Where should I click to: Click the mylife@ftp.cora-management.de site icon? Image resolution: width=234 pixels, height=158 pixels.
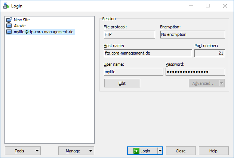pyautogui.click(x=9, y=32)
